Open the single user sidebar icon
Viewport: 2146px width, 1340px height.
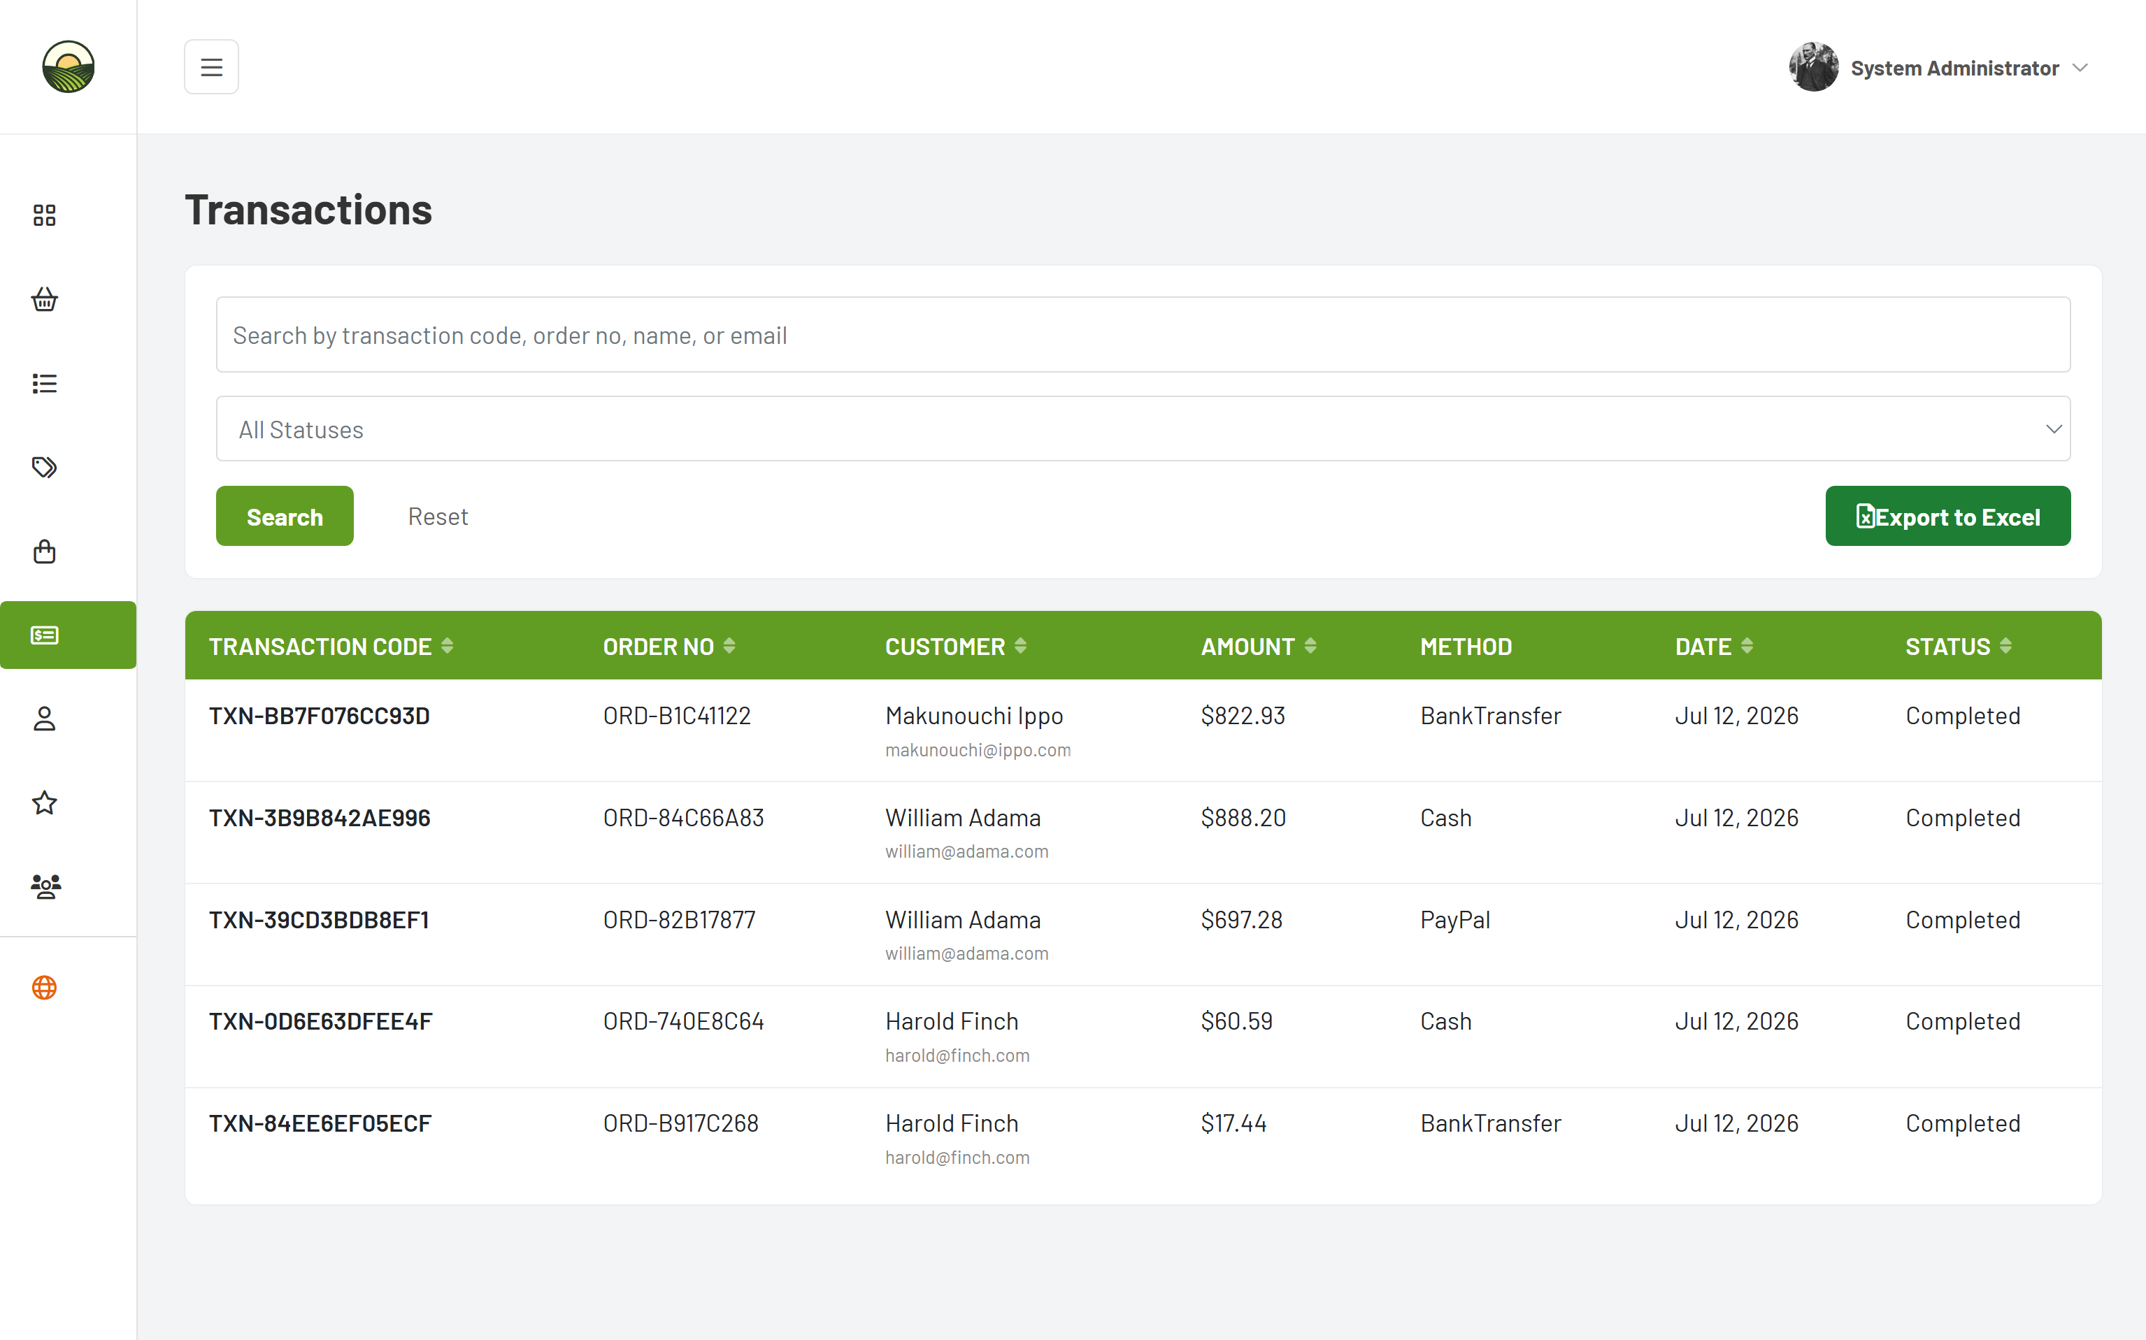[x=44, y=719]
